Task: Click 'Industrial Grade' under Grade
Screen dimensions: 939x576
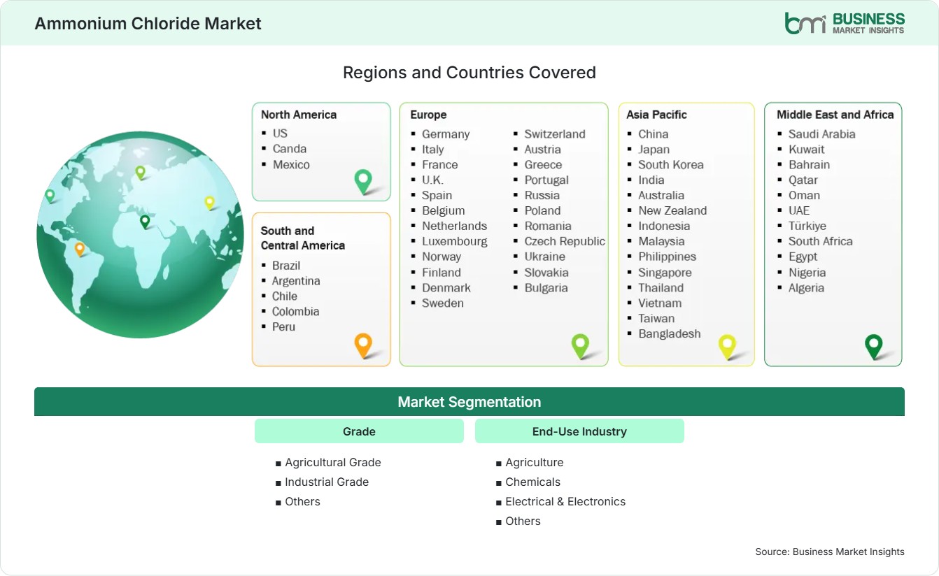Action: 327,482
